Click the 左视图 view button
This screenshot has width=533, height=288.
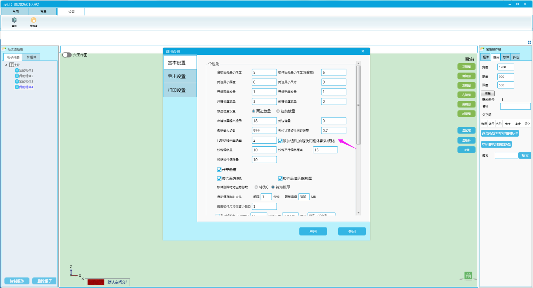click(x=466, y=85)
